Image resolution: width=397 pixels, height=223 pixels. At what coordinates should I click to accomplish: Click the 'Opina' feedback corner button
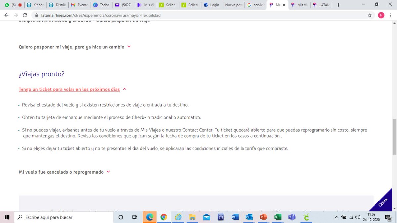click(x=384, y=202)
